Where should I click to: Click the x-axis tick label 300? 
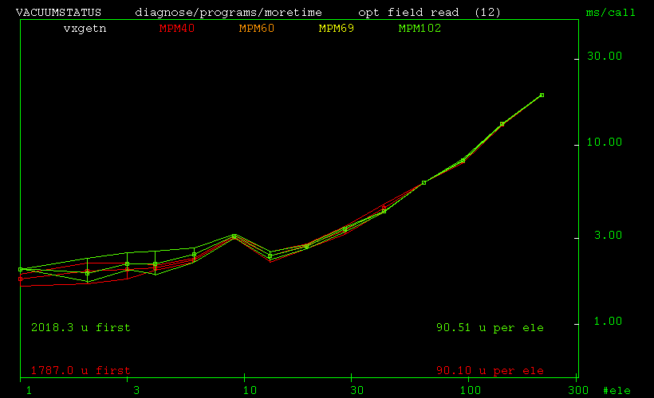578,391
